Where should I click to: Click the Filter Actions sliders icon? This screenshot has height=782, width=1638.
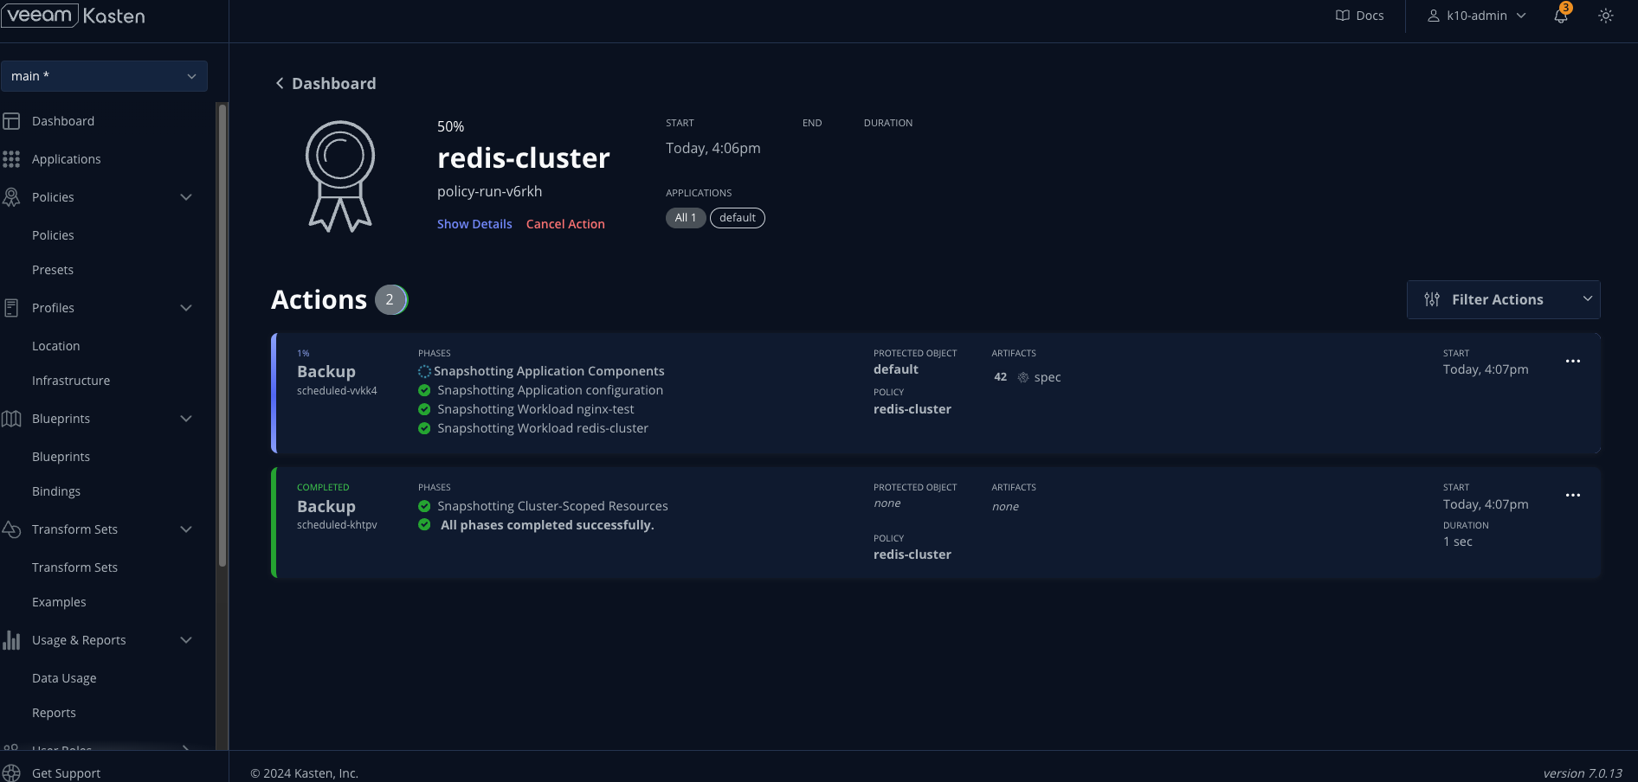1432,299
